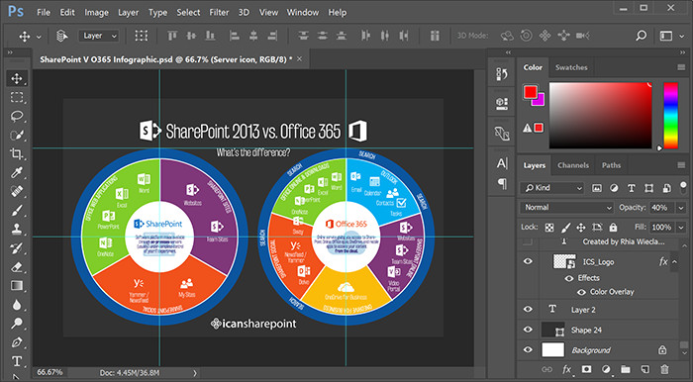
Task: Select the Brush tool
Action: click(x=17, y=210)
